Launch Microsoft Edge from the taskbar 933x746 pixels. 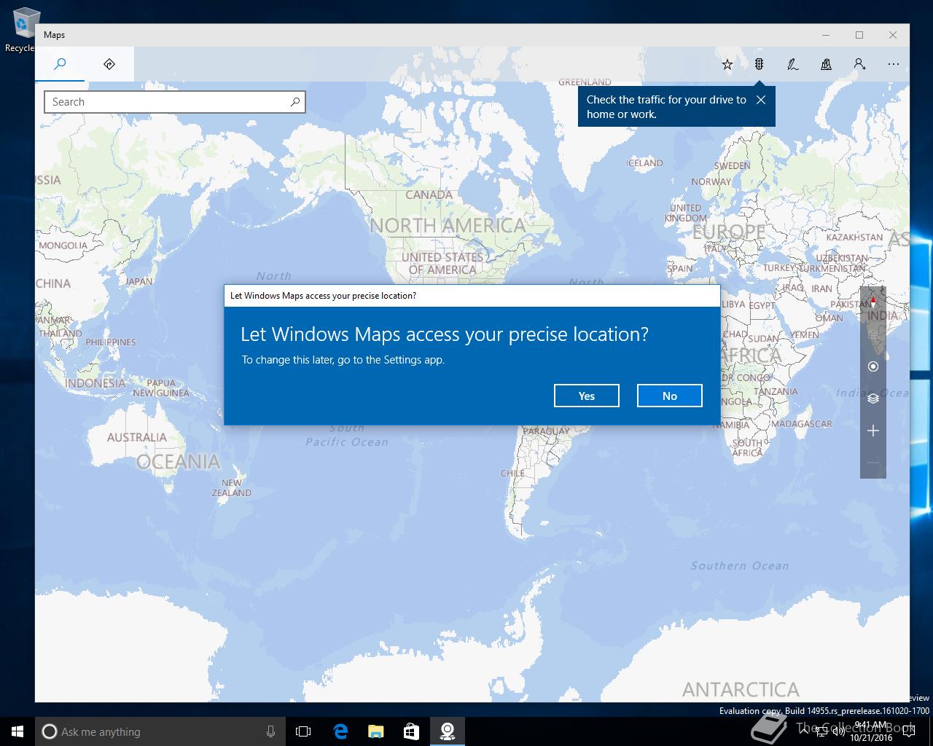pos(340,731)
